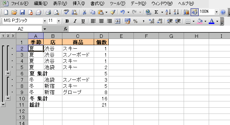
Task: Click the AutoSum sigma icon
Action: (x=156, y=12)
